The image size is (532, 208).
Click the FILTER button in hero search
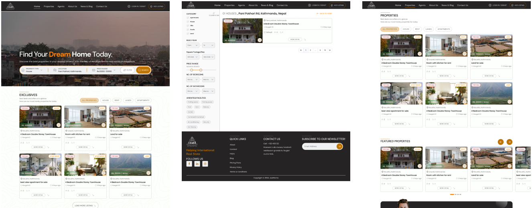coord(128,70)
